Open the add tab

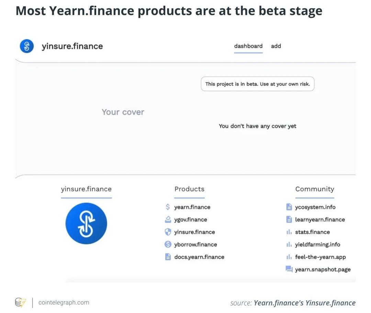click(x=276, y=46)
